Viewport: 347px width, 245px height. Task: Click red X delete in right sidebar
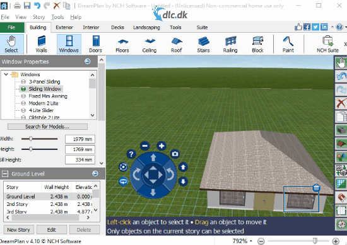tap(341, 103)
